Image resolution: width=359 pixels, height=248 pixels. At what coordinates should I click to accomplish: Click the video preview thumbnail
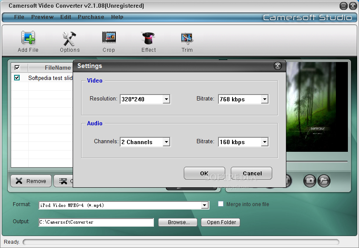[317, 107]
